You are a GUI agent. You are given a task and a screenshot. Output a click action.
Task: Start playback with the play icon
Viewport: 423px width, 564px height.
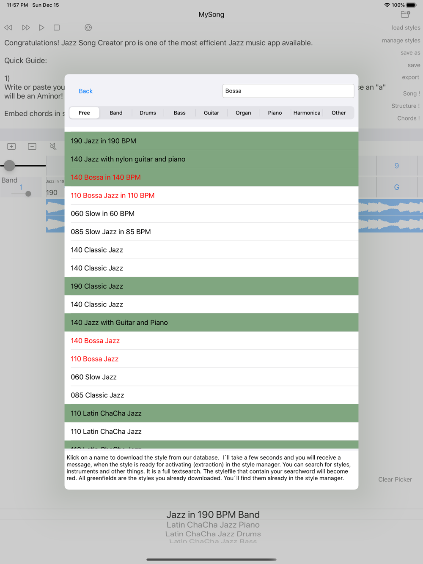tap(41, 27)
